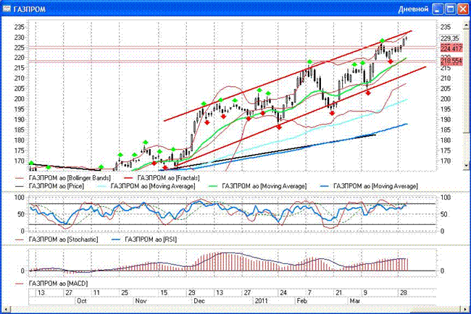Screen dimensions: 471x314
Task: Click the vertical scrollbar down arrow
Action: (x=466, y=165)
